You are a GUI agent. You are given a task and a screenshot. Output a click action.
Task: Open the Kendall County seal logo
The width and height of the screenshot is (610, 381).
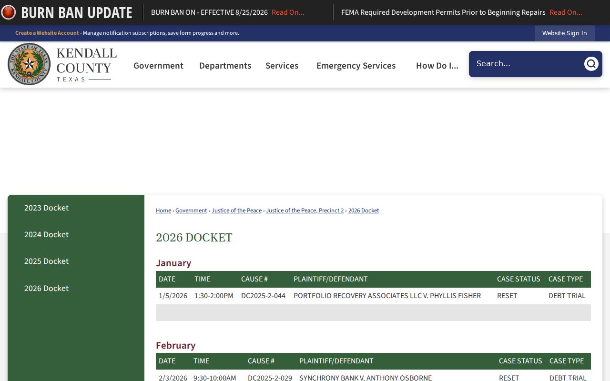(29, 64)
